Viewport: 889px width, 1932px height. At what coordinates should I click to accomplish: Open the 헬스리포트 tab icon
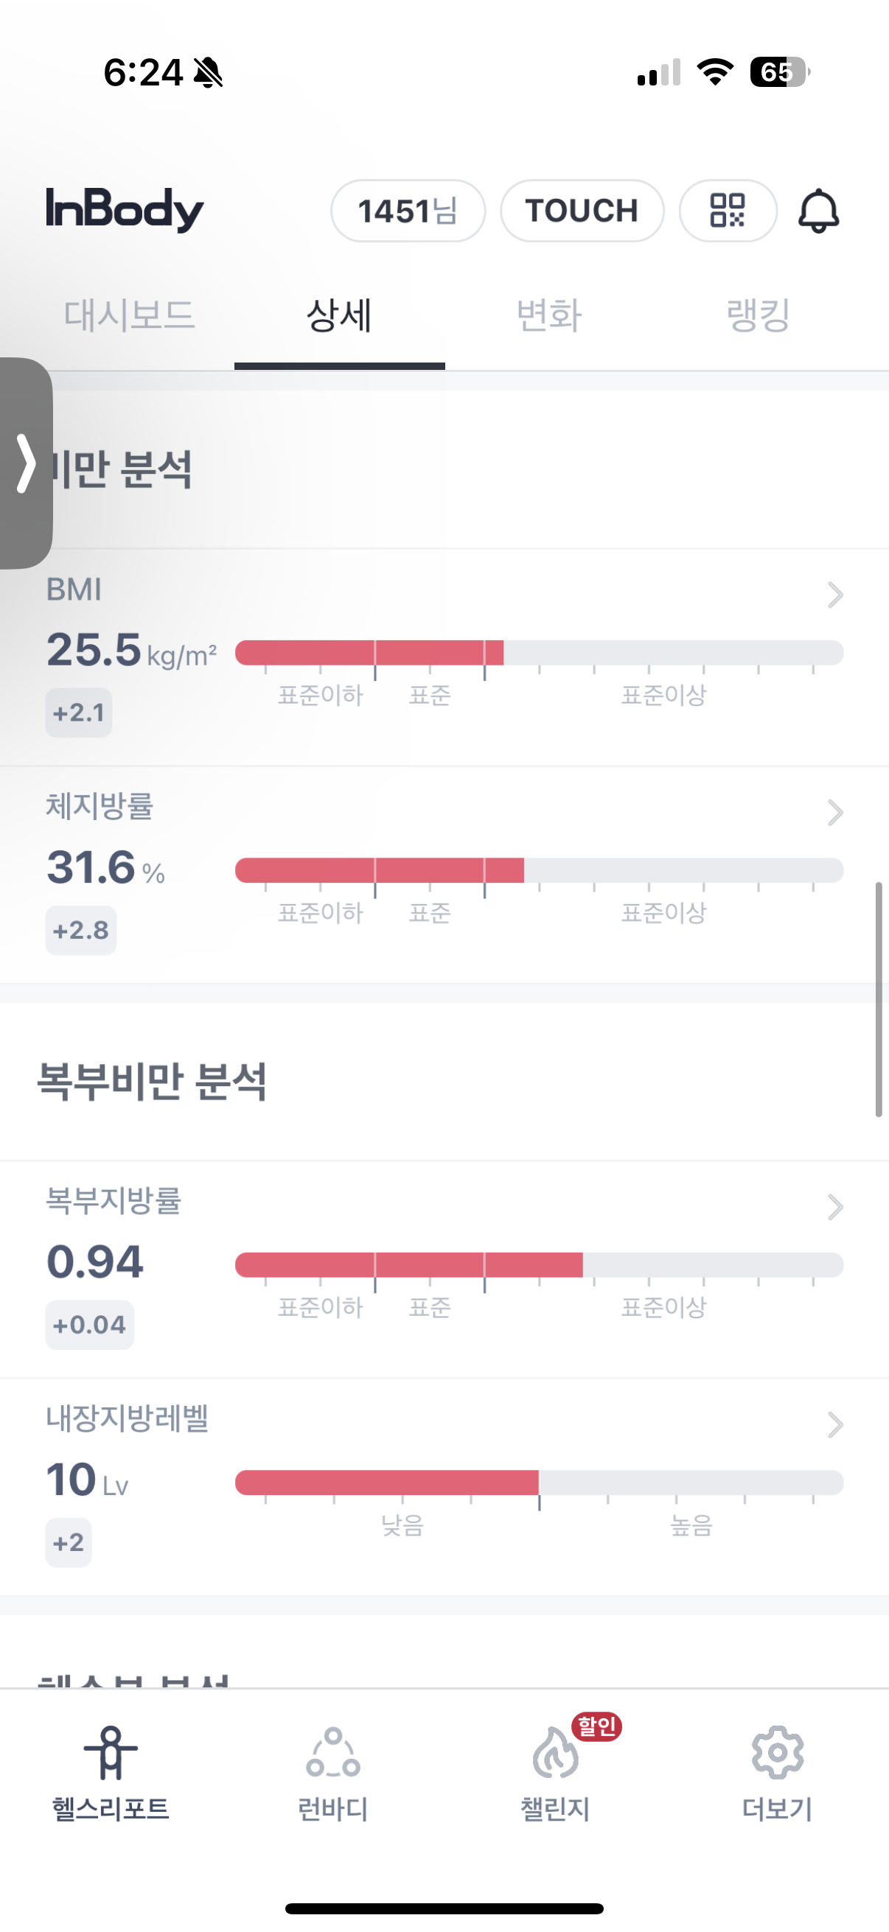[111, 1752]
